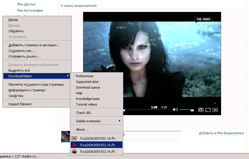Click the user avatar thumbnail below the video

click(66, 136)
